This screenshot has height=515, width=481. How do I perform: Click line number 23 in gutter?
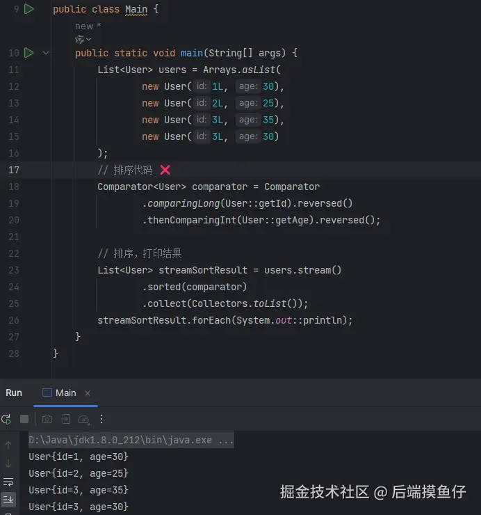[14, 270]
